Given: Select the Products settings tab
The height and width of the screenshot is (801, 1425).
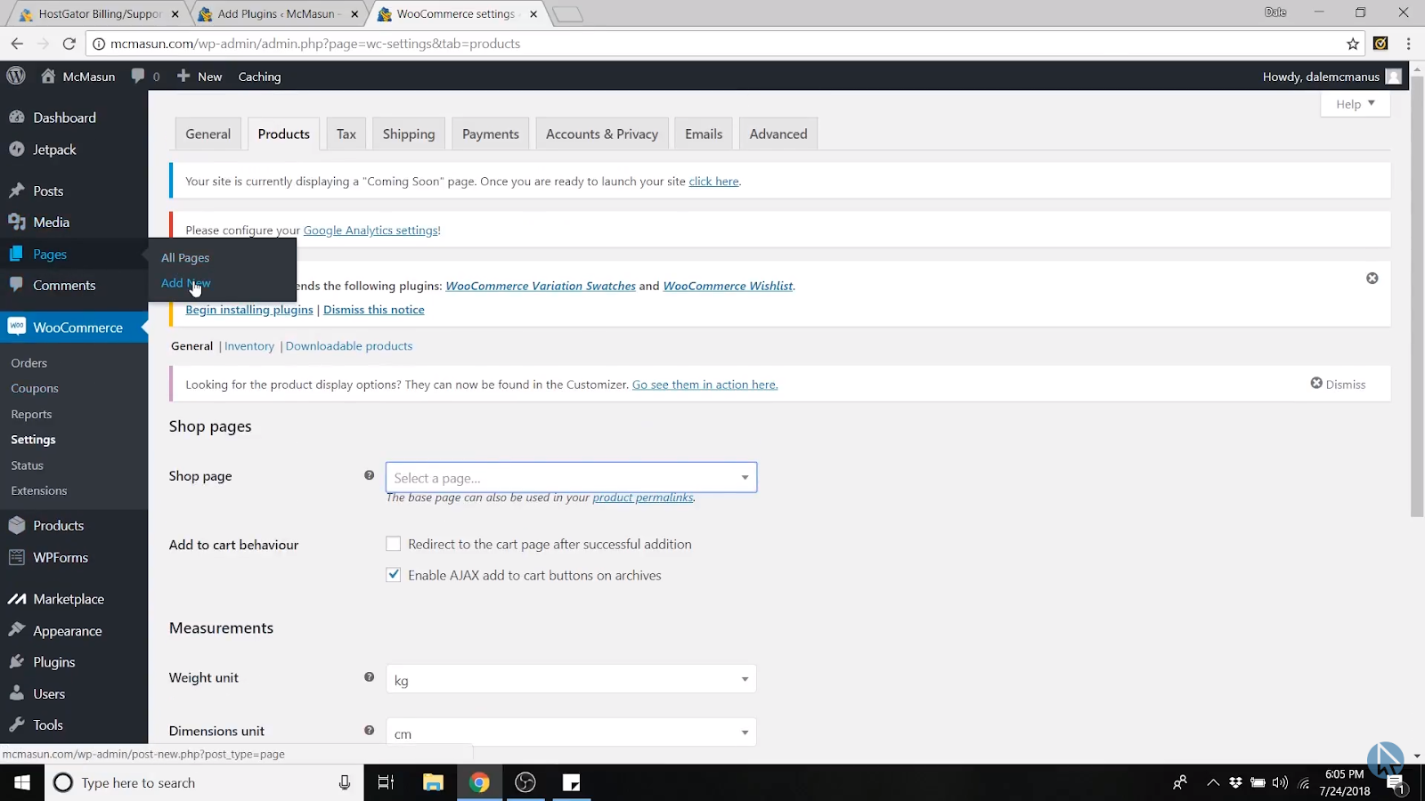Looking at the screenshot, I should [284, 133].
